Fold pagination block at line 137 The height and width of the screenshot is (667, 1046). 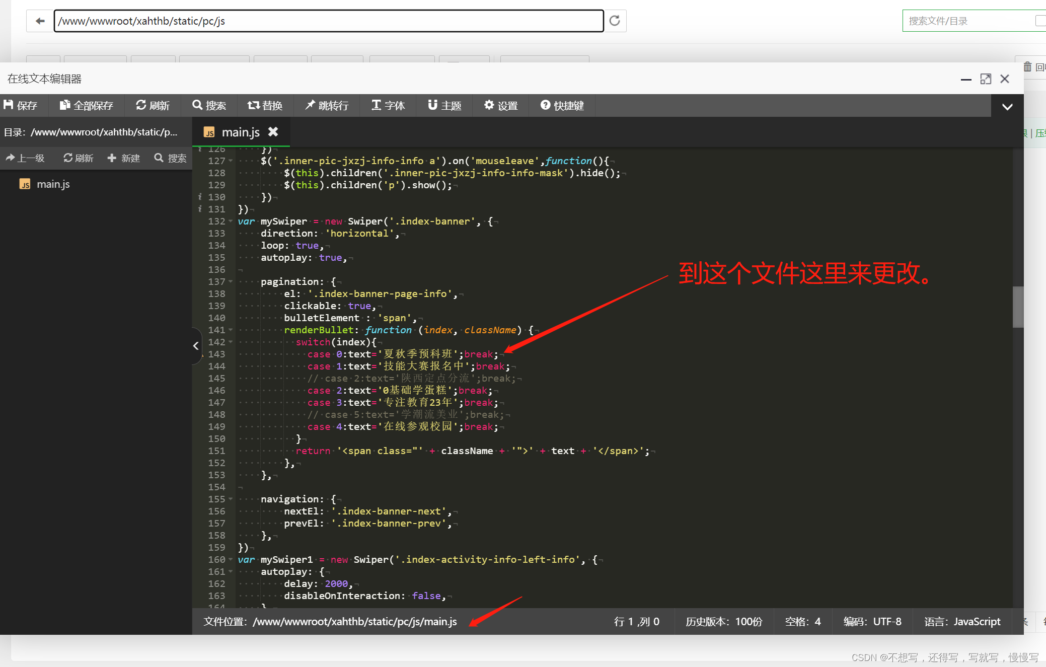click(x=231, y=281)
